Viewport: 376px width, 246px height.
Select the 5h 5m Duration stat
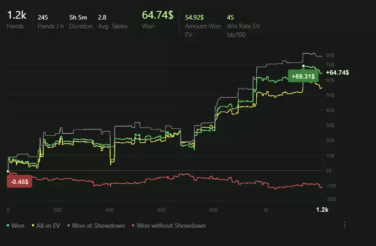[81, 21]
